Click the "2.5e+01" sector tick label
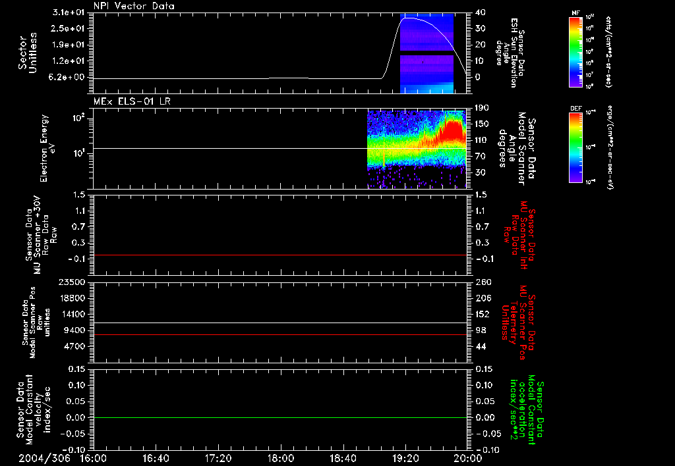Screen dimensions: 675x466 (68, 28)
